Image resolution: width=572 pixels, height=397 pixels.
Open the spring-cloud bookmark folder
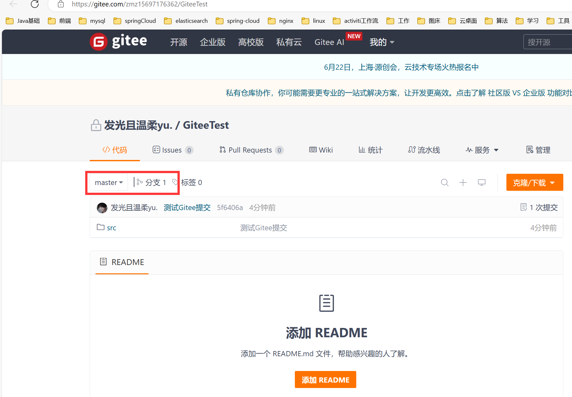[238, 21]
